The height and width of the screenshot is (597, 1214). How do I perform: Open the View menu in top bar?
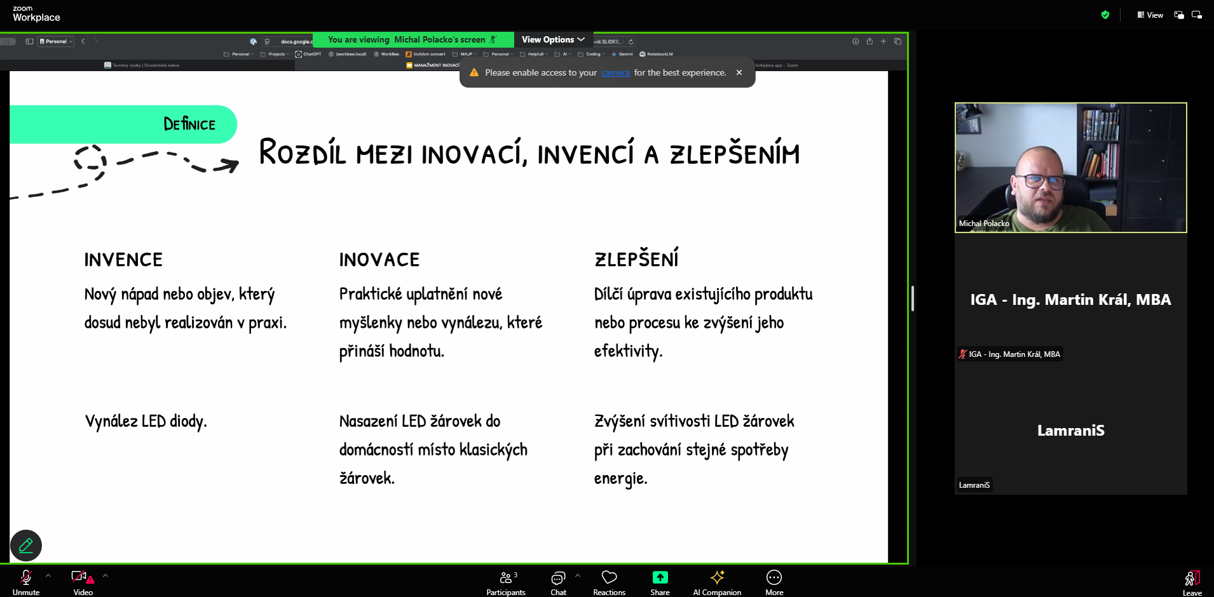coord(1150,15)
